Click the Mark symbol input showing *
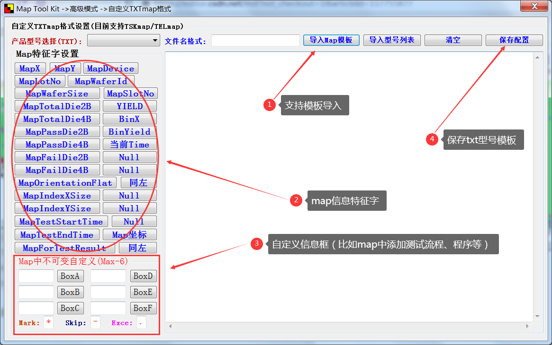 point(48,322)
